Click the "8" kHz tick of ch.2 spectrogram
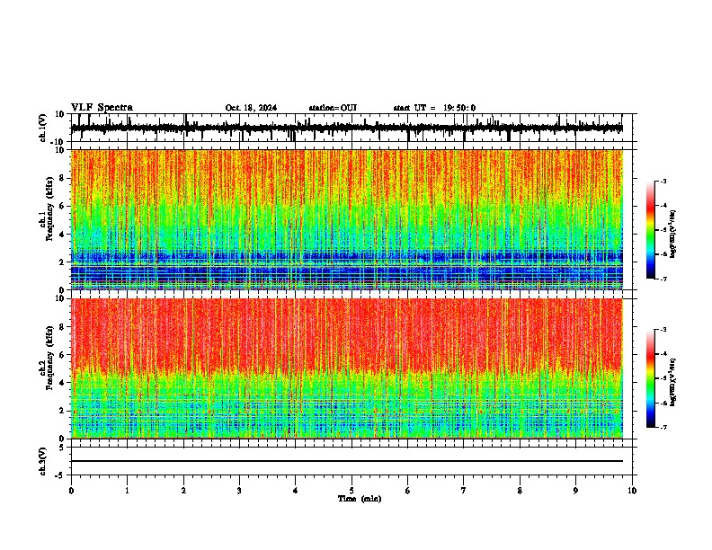The height and width of the screenshot is (550, 712). [63, 327]
